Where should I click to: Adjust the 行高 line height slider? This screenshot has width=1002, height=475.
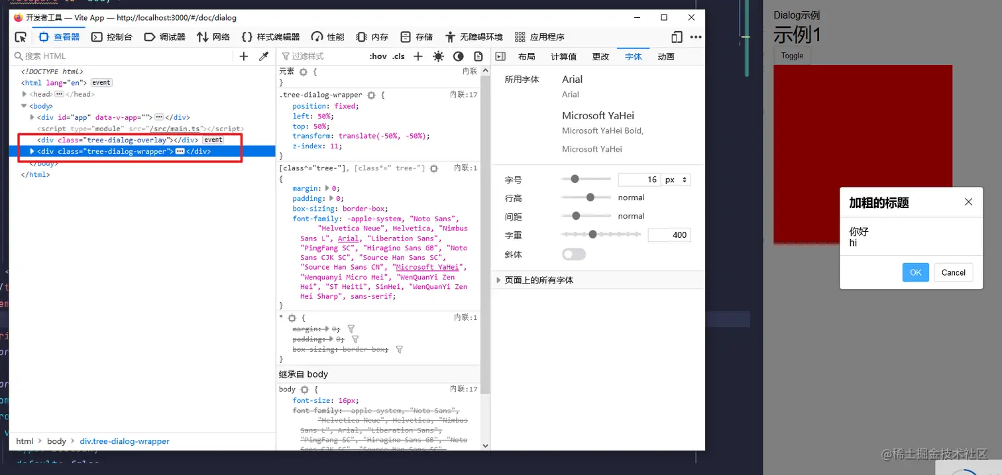click(586, 197)
